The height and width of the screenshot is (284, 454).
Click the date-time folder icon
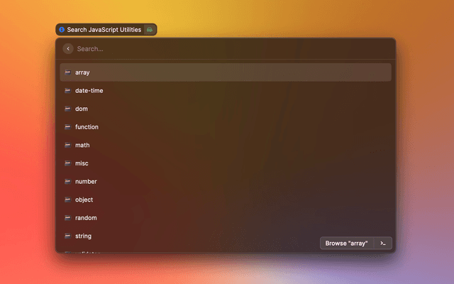(x=67, y=91)
